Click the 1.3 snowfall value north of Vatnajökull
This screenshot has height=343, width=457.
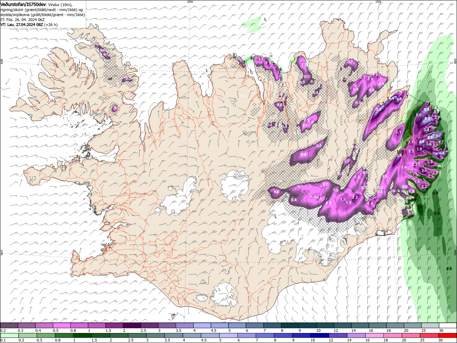pyautogui.click(x=357, y=177)
